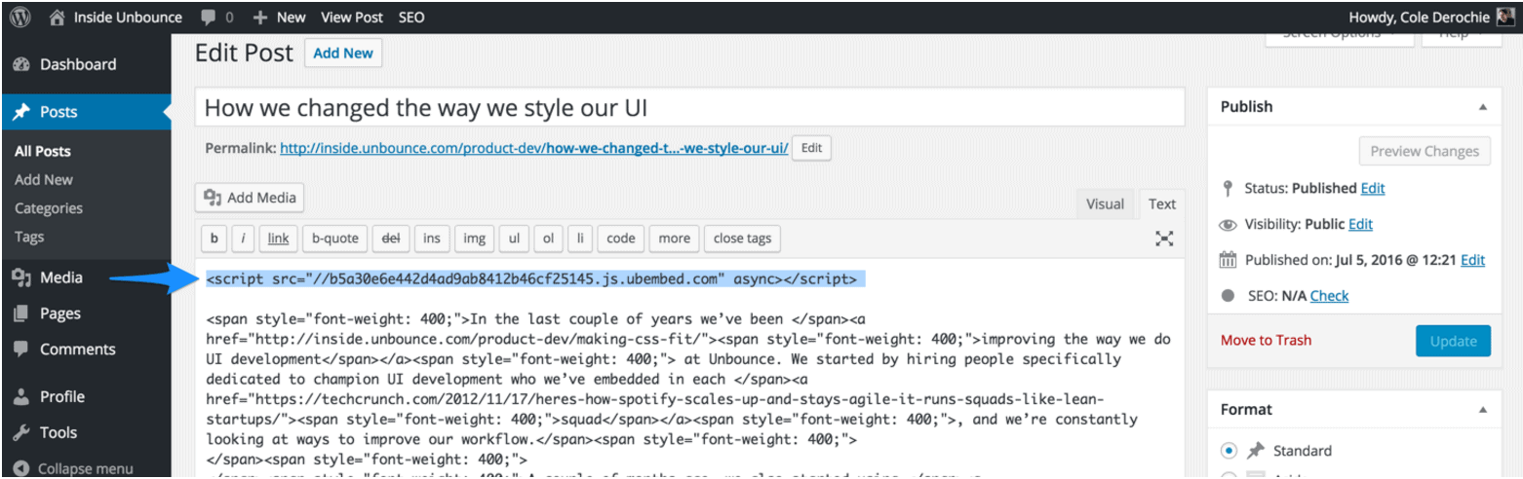This screenshot has height=479, width=1523.
Task: Switch to the Text editor tab
Action: coord(1161,203)
